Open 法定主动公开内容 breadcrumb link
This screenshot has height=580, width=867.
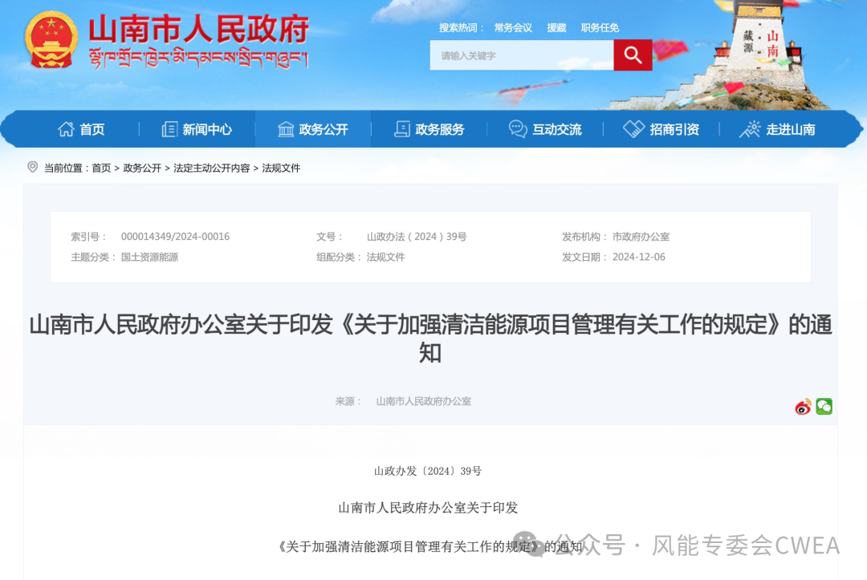(x=211, y=168)
